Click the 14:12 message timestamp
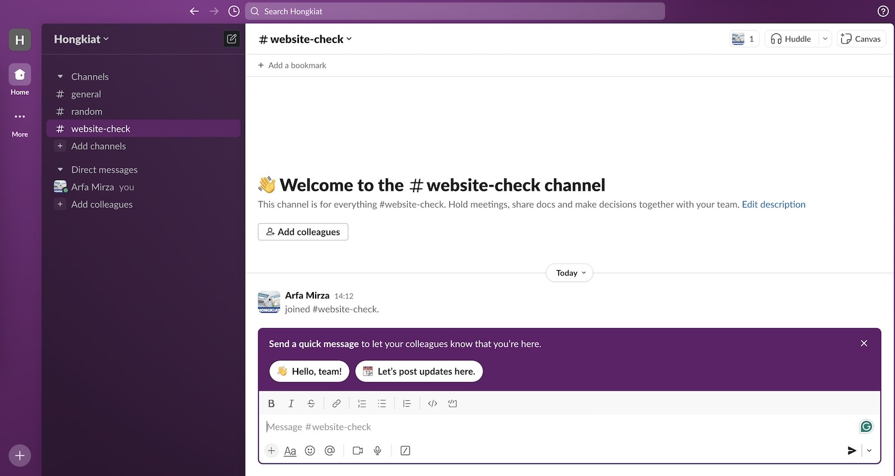 [x=344, y=296]
